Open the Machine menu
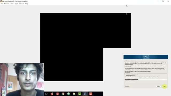The image size is (171, 96). click(7, 4)
